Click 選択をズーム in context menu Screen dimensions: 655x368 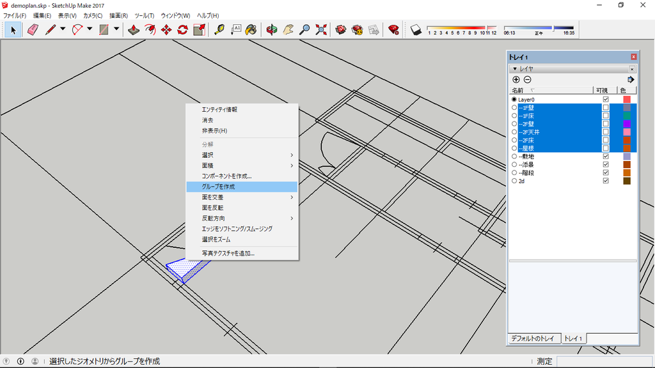(242, 240)
